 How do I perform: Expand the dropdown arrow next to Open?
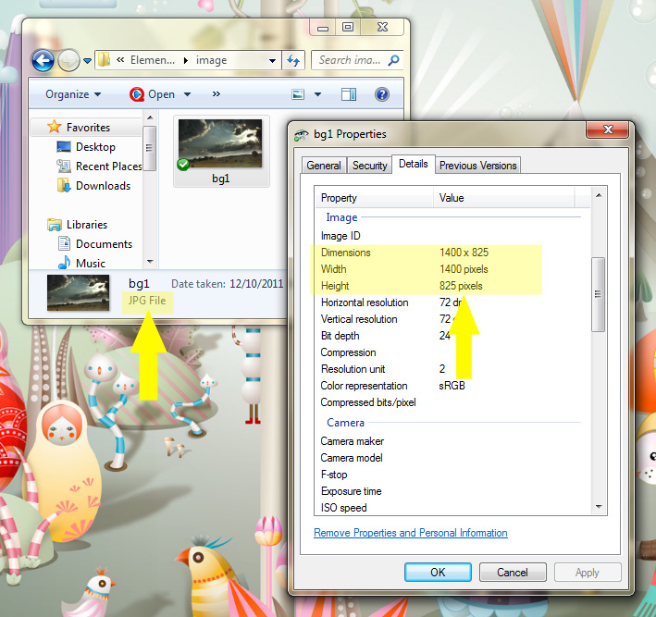(187, 94)
